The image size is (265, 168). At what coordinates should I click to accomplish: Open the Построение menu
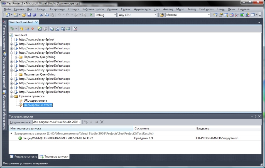tap(57, 9)
